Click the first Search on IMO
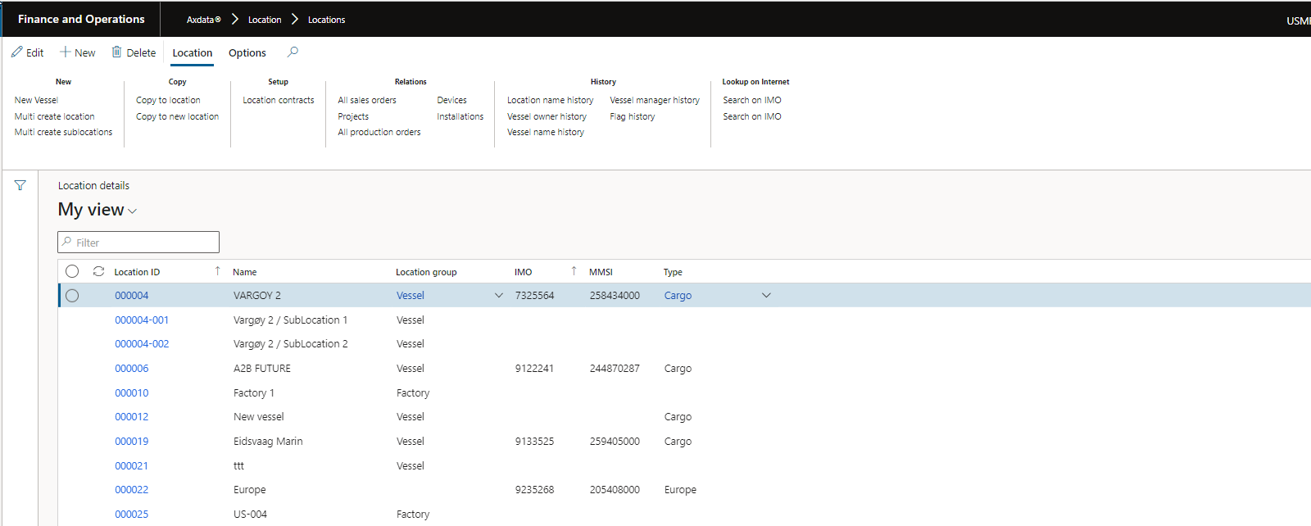The height and width of the screenshot is (526, 1311). coord(752,100)
